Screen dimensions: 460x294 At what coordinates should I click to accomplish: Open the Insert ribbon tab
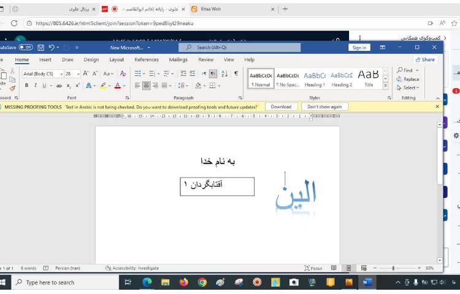click(x=45, y=60)
